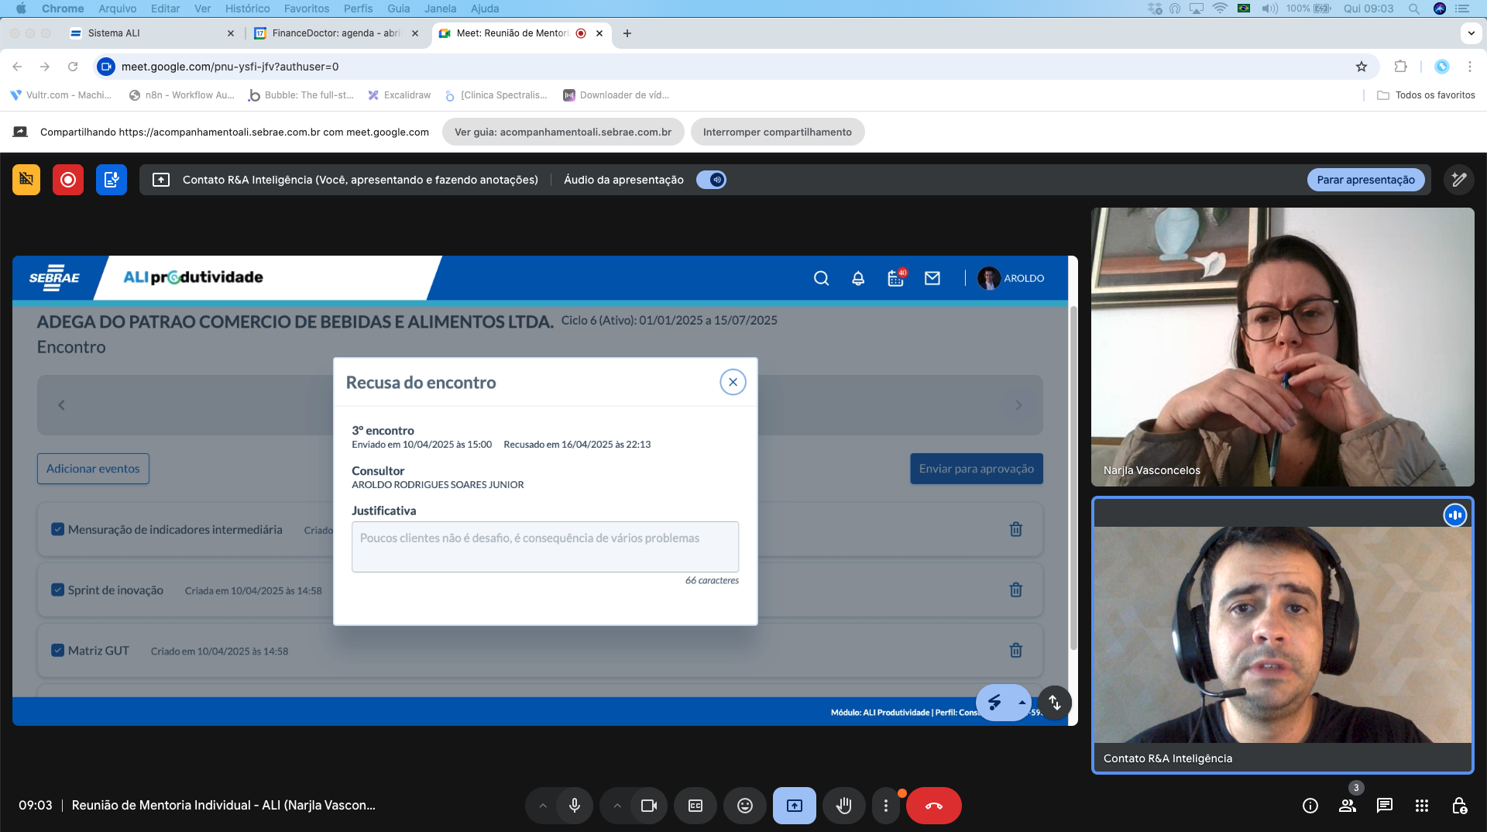1487x832 pixels.
Task: Go to next encontro with right chevron
Action: click(x=1018, y=405)
